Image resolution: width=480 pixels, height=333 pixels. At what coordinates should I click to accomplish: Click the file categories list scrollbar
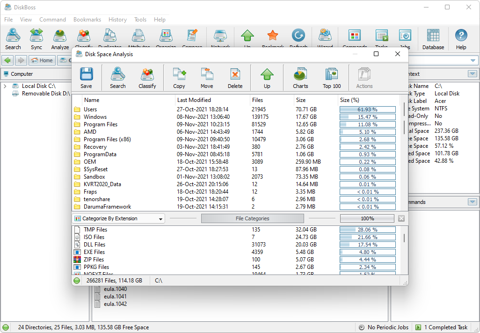pos(404,238)
